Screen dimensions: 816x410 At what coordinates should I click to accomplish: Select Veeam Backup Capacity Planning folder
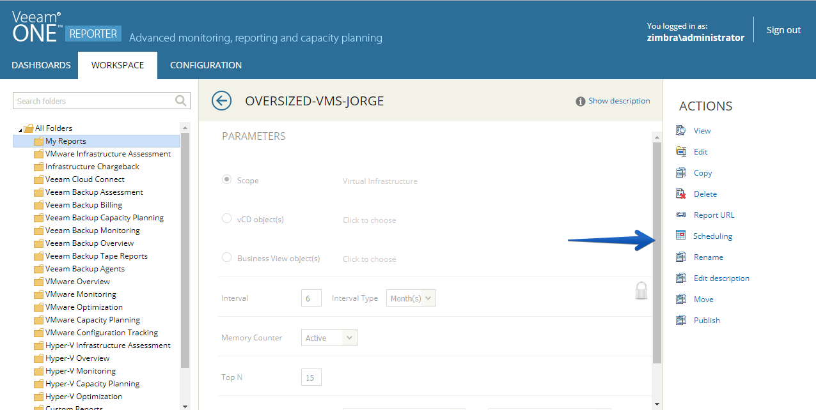pos(104,218)
